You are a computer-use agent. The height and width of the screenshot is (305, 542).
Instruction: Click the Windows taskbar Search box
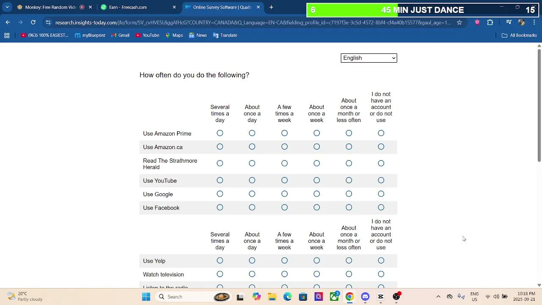(x=193, y=297)
